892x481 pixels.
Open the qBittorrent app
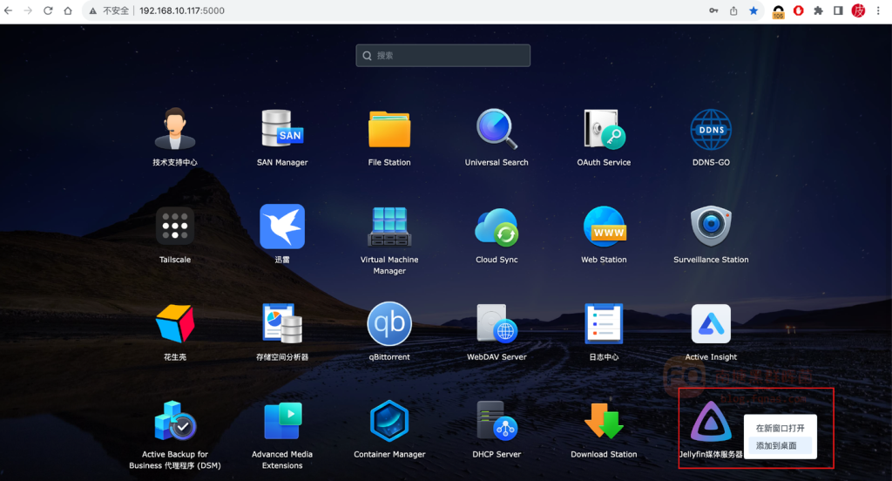pyautogui.click(x=389, y=324)
